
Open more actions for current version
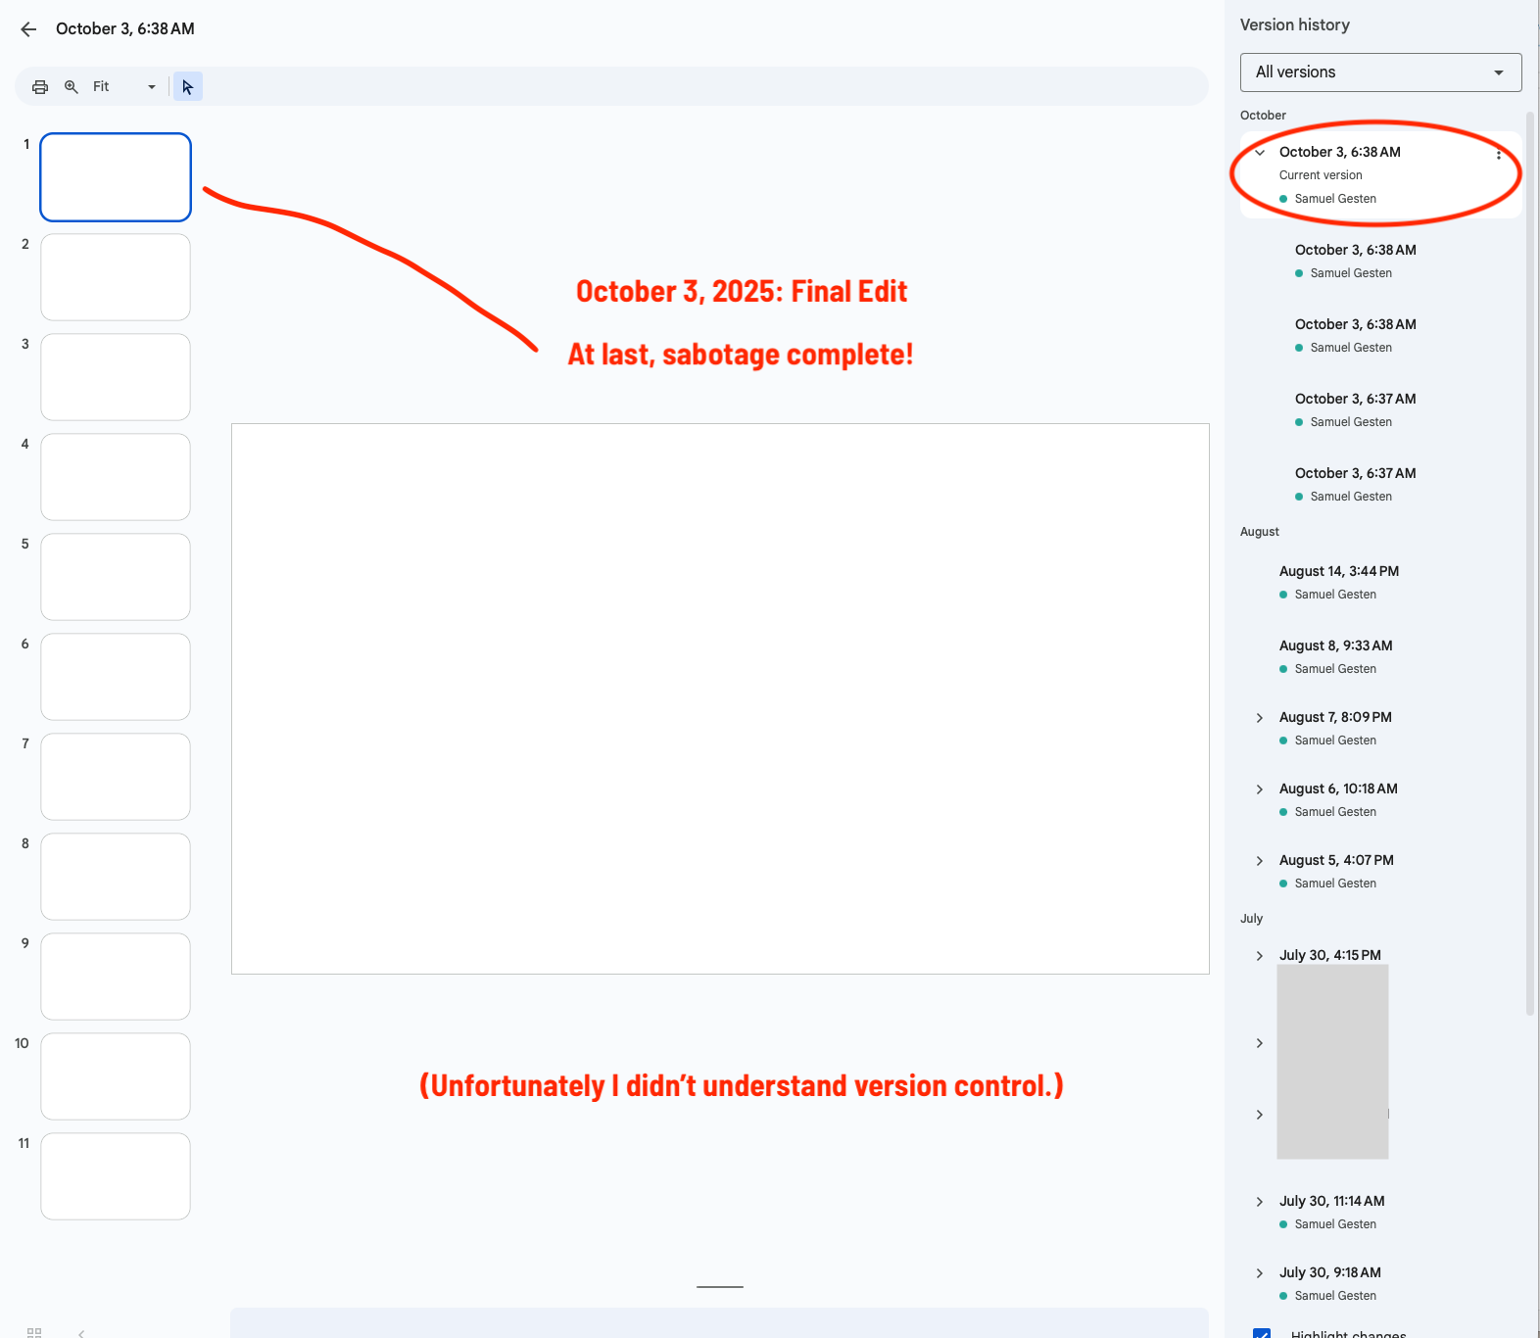(1498, 155)
